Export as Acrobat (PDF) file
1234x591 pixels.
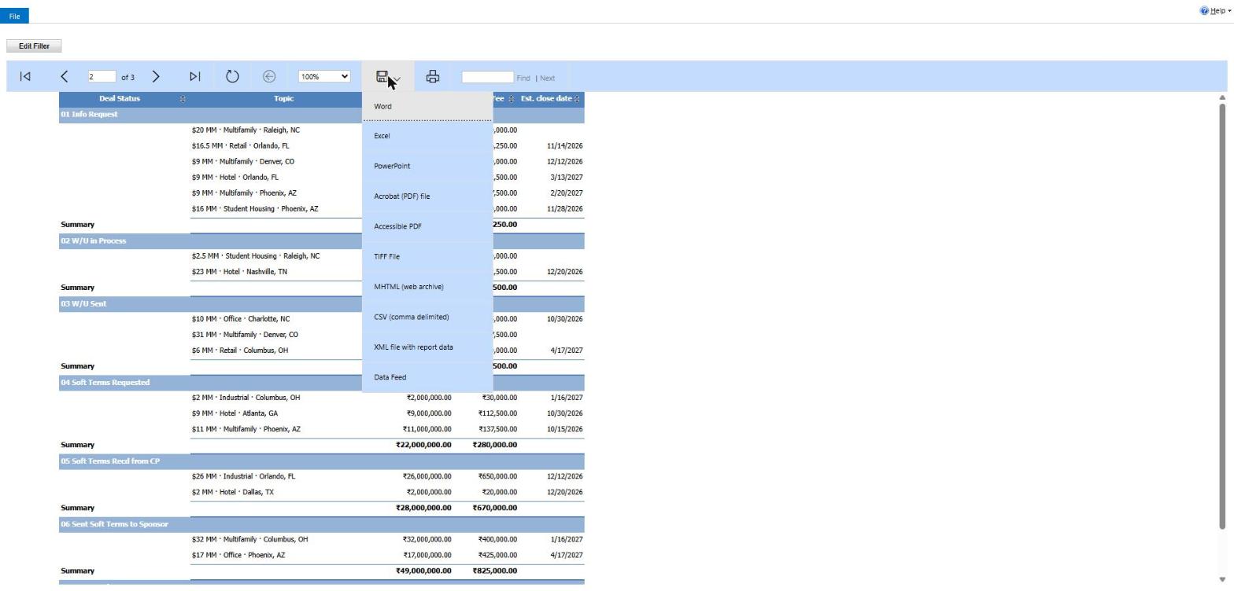(427, 196)
